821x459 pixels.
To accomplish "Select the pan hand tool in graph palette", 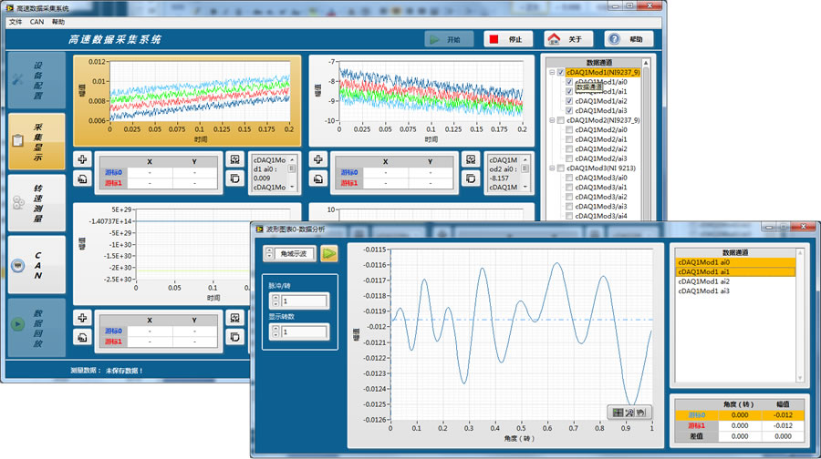I will [641, 412].
